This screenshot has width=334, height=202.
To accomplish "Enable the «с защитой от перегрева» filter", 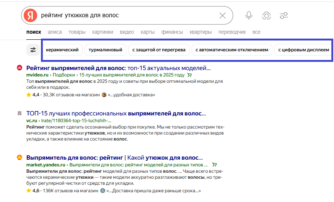I will click(x=159, y=50).
